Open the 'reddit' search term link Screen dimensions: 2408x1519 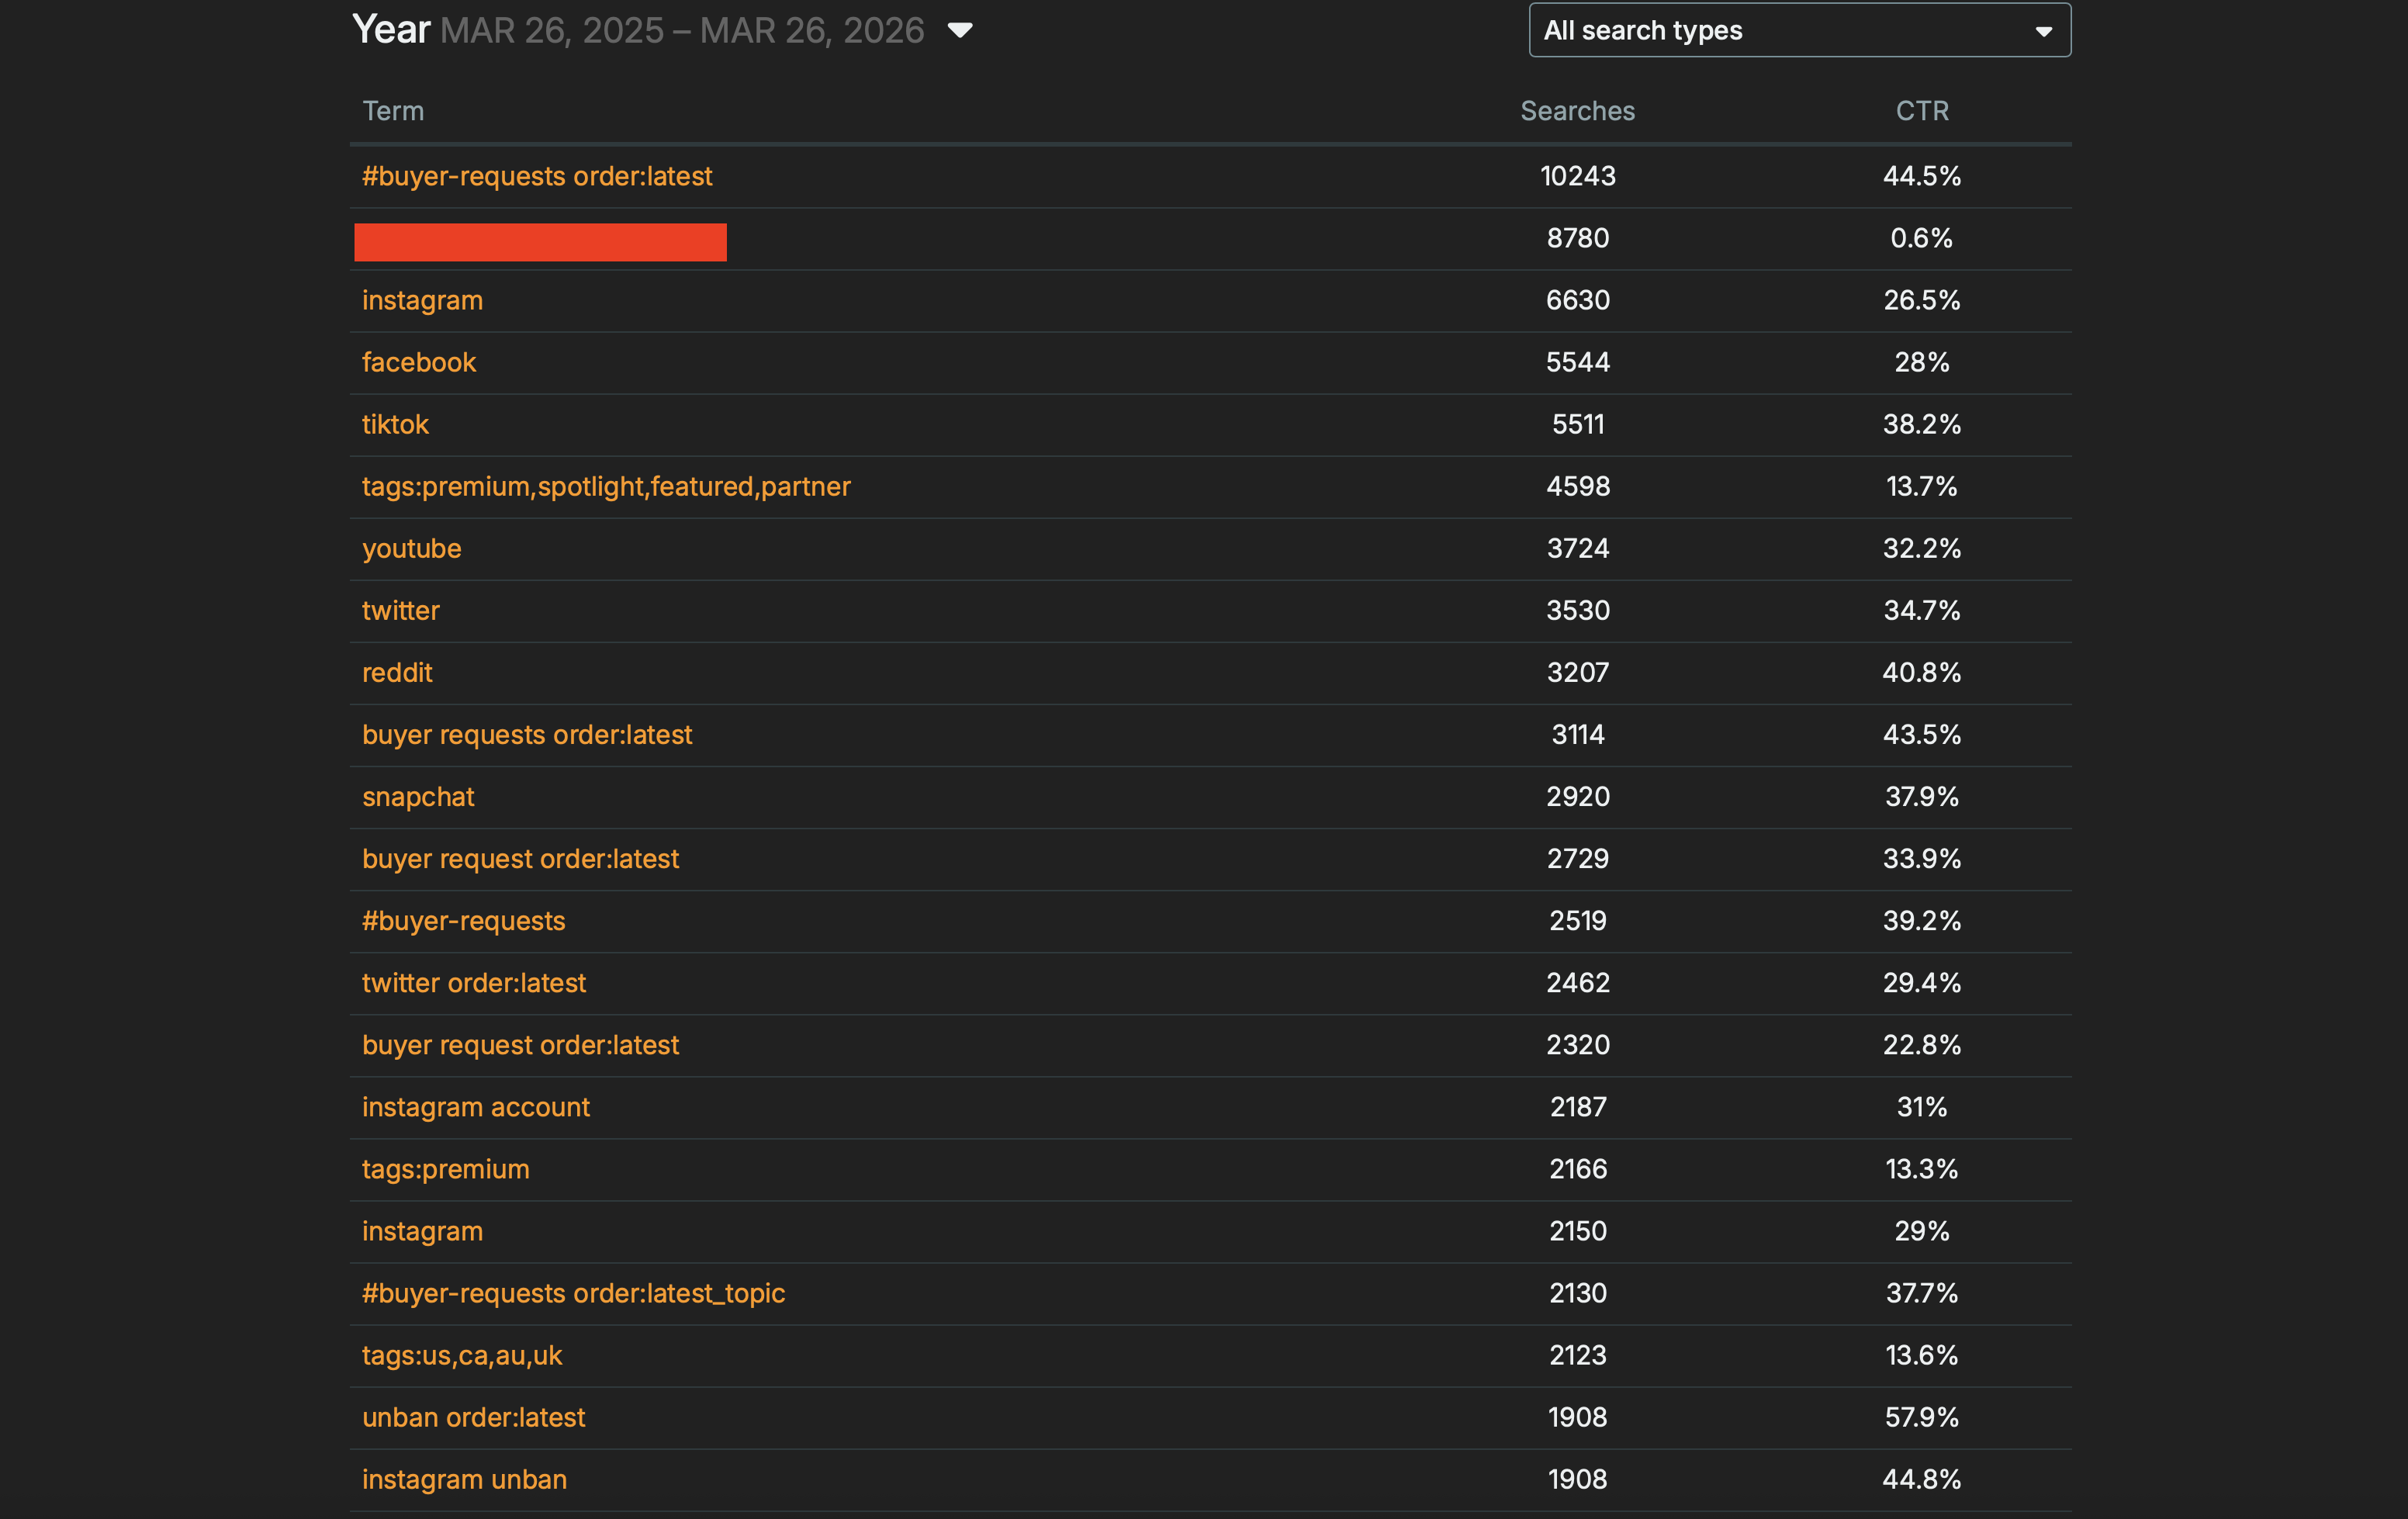click(x=397, y=673)
